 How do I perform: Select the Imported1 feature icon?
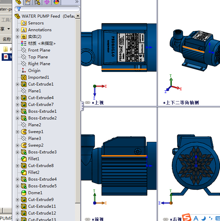click(23, 77)
